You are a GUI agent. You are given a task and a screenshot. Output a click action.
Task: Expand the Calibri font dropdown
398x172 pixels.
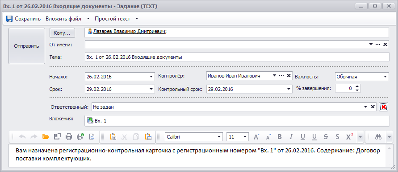click(x=219, y=137)
